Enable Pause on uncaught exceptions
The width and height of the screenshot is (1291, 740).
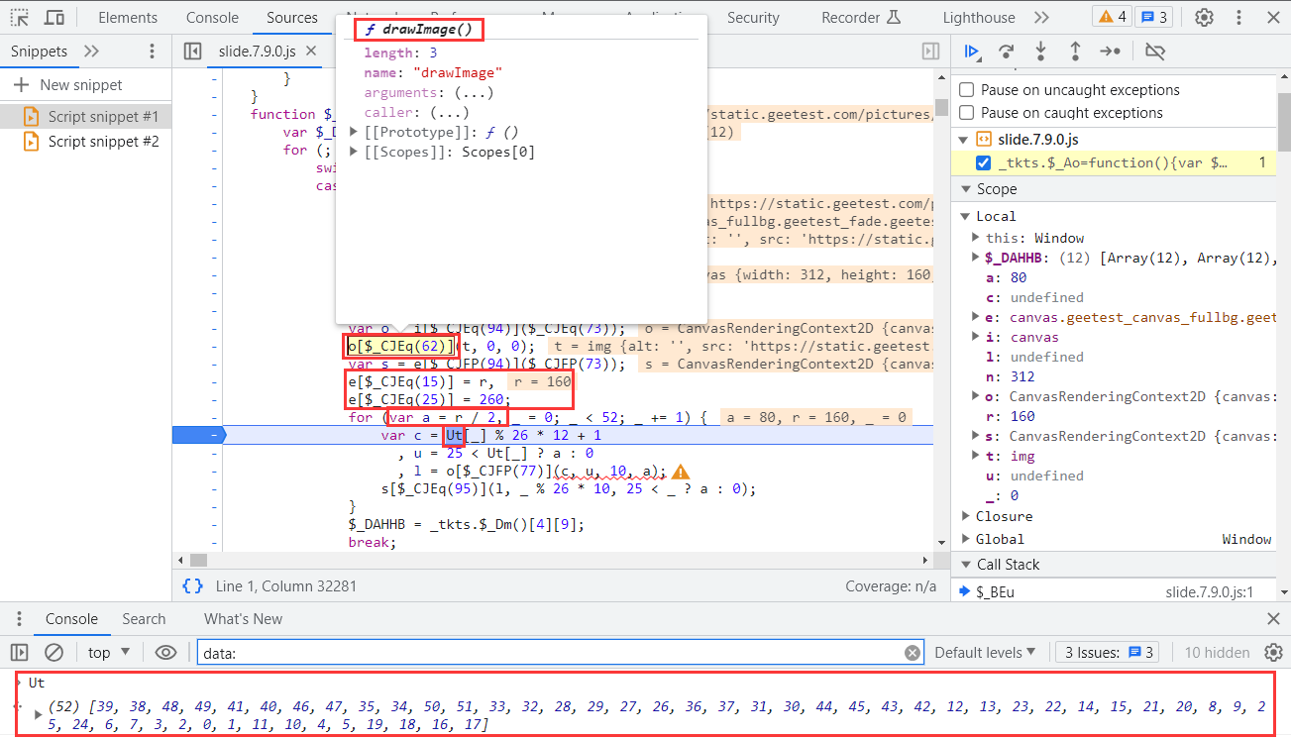pyautogui.click(x=966, y=90)
